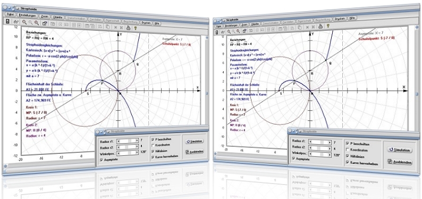The width and height of the screenshot is (422, 199).
Task: Open the Datei menu in right window
Action: (x=218, y=26)
